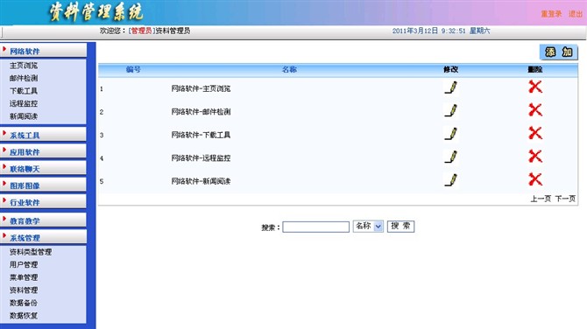
Task: Focus the 搜索 text input field
Action: coord(316,227)
